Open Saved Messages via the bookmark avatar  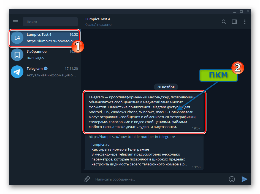pyautogui.click(x=17, y=55)
